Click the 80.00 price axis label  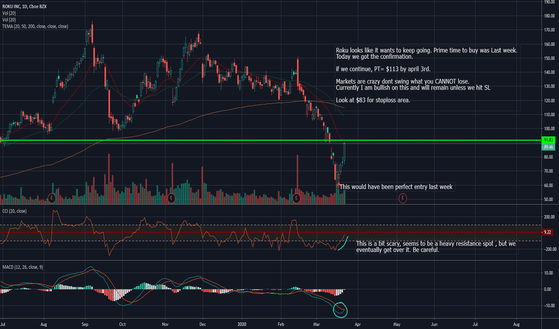(x=549, y=157)
